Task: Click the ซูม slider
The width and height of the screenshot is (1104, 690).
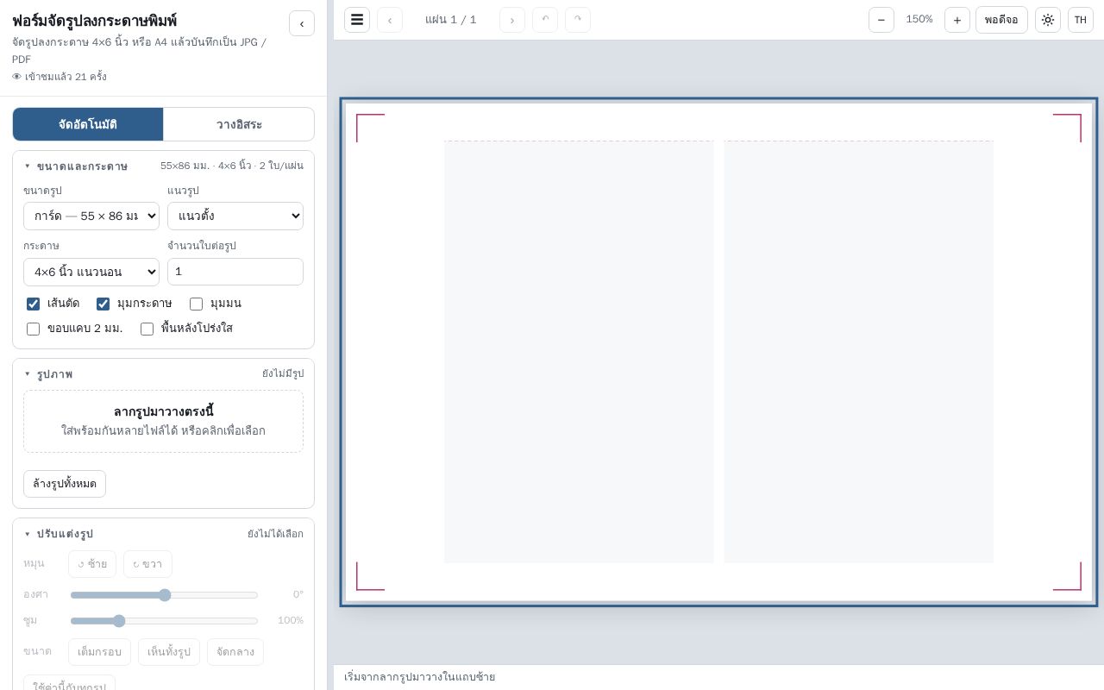Action: click(164, 621)
